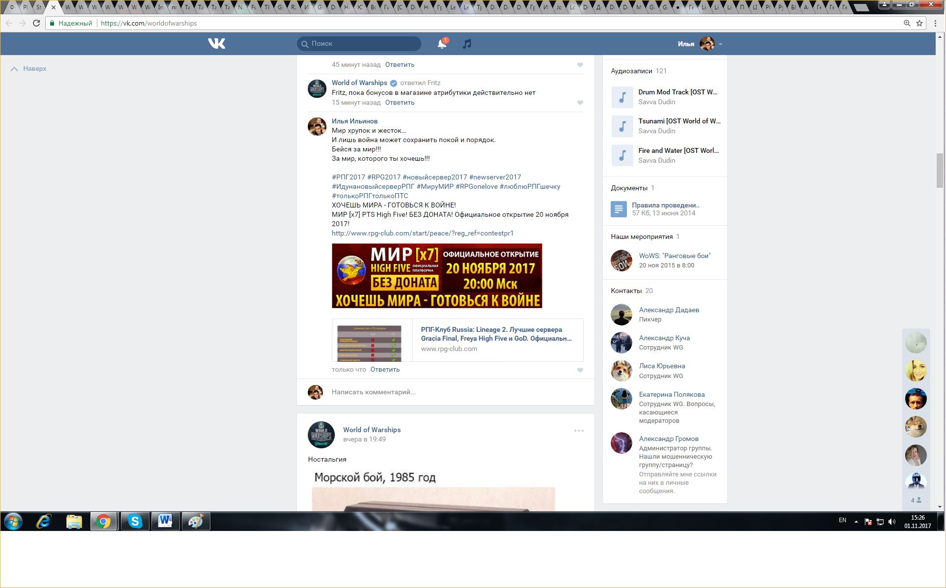Screen dimensions: 946x588
Task: Open Skype from taskbar
Action: [135, 521]
